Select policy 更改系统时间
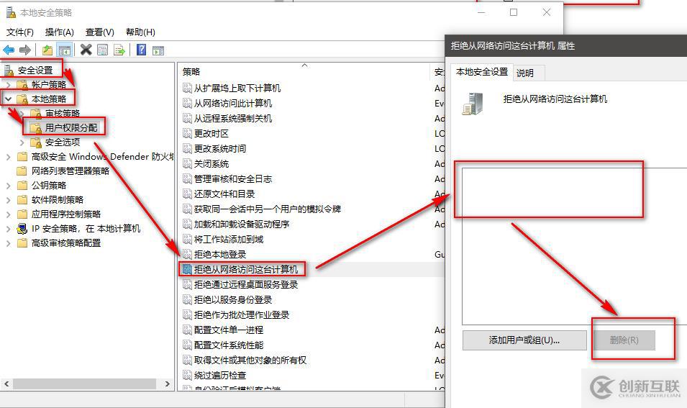This screenshot has height=408, width=687. click(220, 149)
